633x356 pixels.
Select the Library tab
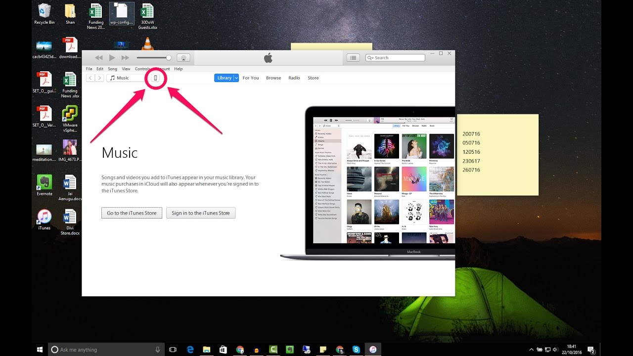[224, 78]
